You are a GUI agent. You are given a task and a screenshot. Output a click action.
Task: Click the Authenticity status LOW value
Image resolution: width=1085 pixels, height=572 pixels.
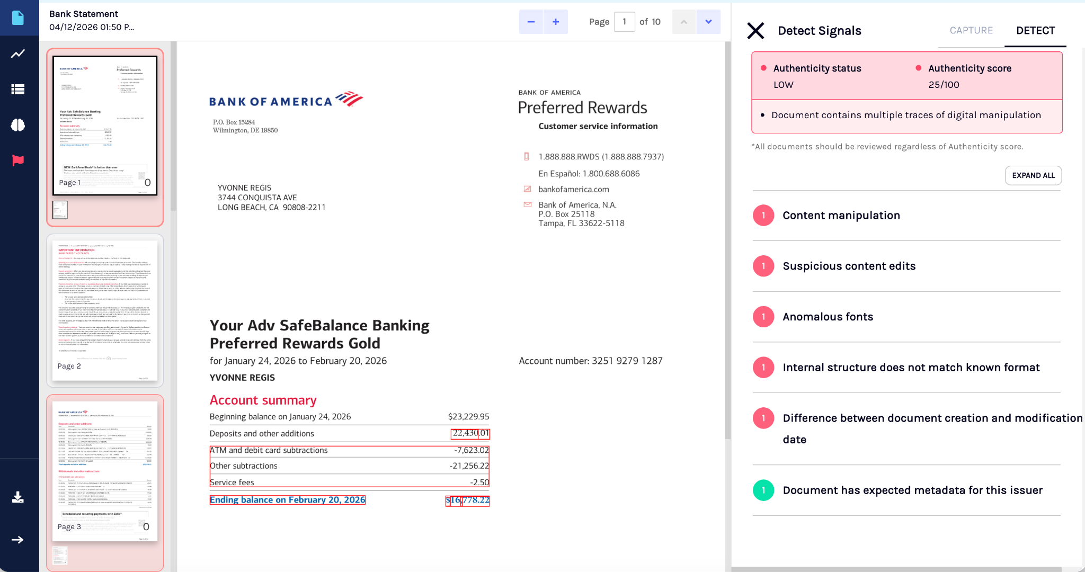[x=783, y=85]
